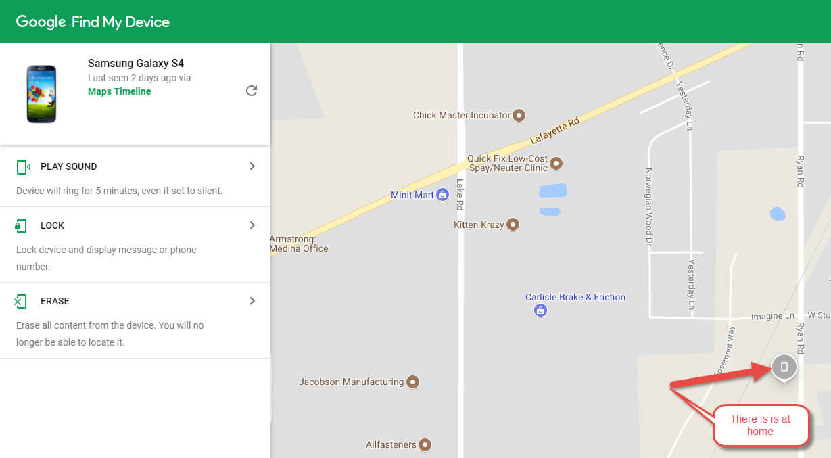The width and height of the screenshot is (831, 458).
Task: Click the Jacobson Manufacturing label
Action: 352,382
